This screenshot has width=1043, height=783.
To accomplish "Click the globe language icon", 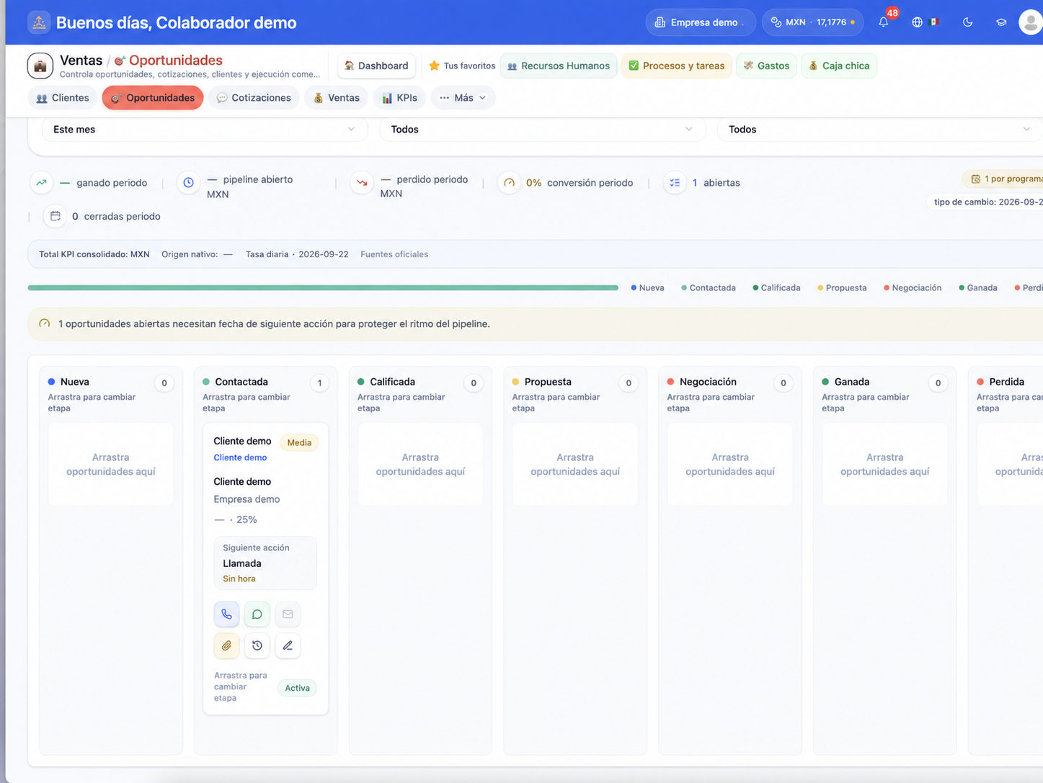I will point(917,22).
